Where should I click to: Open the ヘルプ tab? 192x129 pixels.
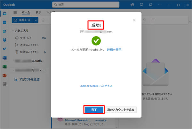point(51,12)
